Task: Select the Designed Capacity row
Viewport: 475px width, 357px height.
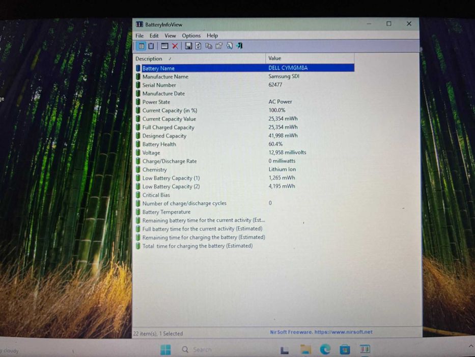Action: pos(244,136)
